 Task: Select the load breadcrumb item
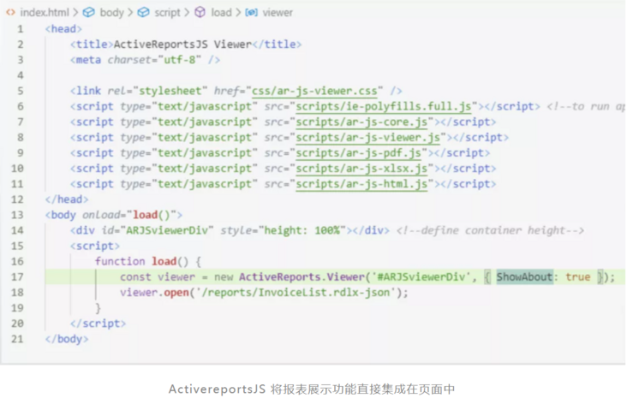[x=221, y=12]
